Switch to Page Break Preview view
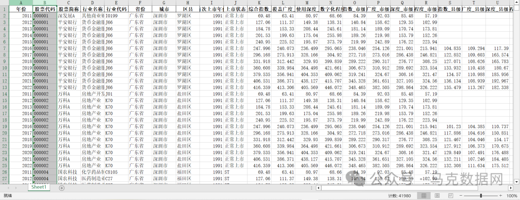The height and width of the screenshot is (200, 520). (450, 196)
